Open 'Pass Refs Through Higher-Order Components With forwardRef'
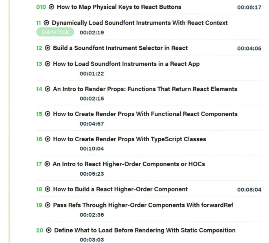 coord(143,205)
